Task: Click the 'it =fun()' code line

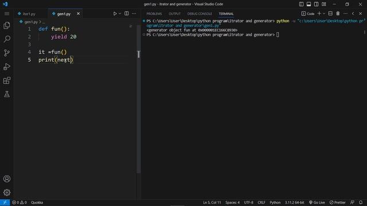Action: pyautogui.click(x=53, y=52)
